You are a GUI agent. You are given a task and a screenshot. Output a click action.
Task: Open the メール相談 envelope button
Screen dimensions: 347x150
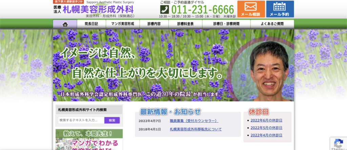[x=251, y=9]
